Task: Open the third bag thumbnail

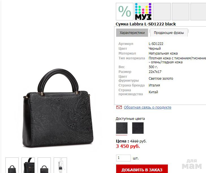Action: [44, 165]
